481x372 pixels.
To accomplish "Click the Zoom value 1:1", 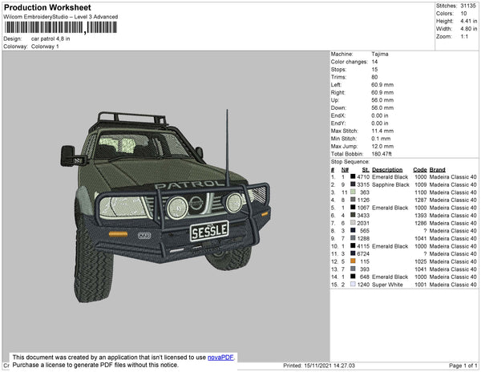I will click(464, 37).
